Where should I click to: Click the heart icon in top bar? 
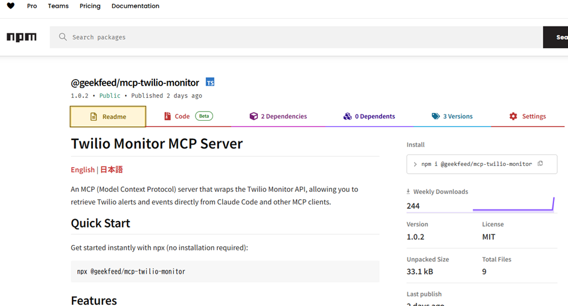click(11, 6)
